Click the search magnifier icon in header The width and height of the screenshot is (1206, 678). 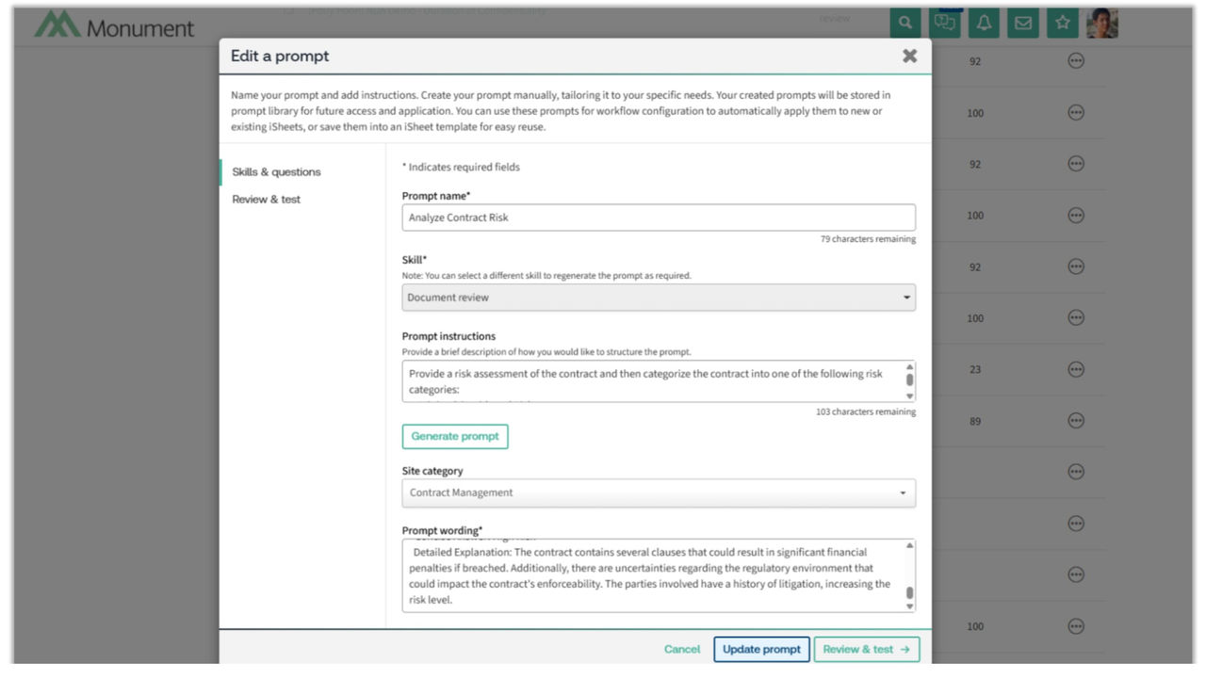point(905,24)
